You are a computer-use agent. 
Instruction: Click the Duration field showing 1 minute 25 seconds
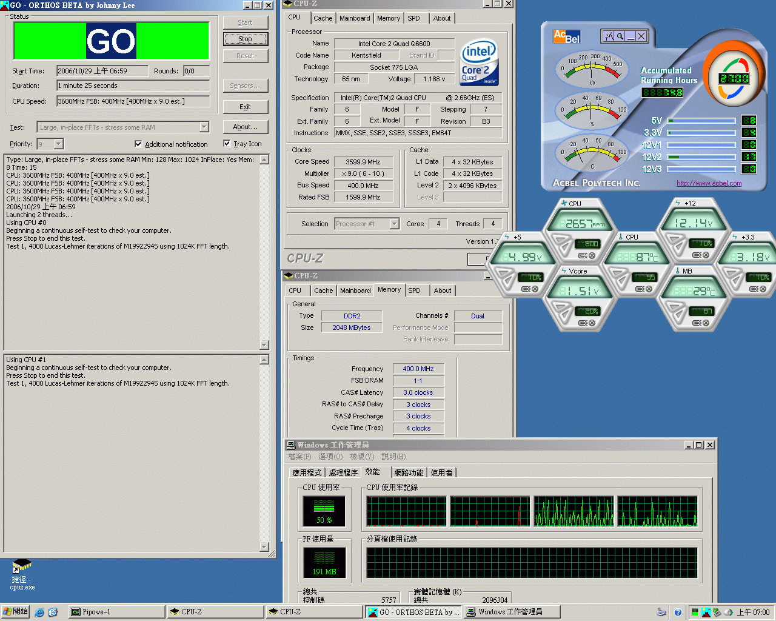click(x=133, y=86)
